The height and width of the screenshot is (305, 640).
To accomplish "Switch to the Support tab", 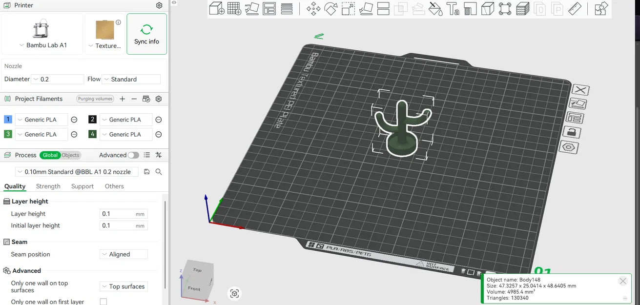I will [x=83, y=186].
